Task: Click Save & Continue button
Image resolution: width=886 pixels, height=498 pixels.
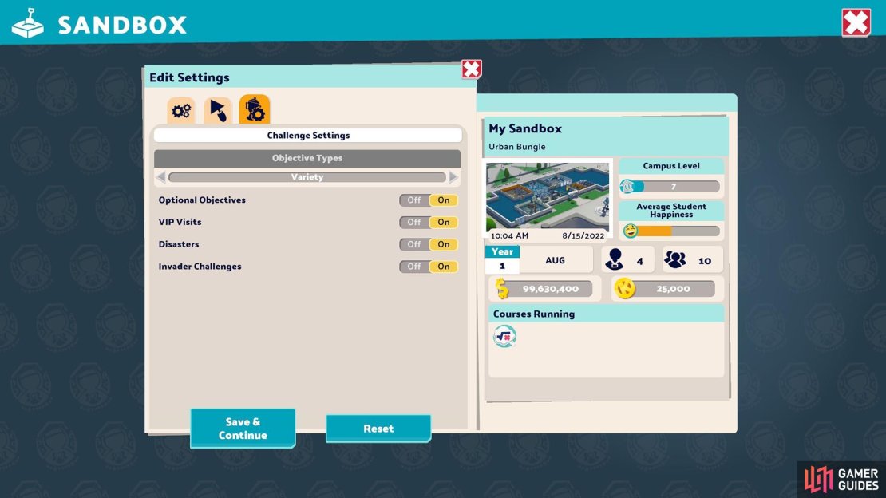Action: [243, 429]
